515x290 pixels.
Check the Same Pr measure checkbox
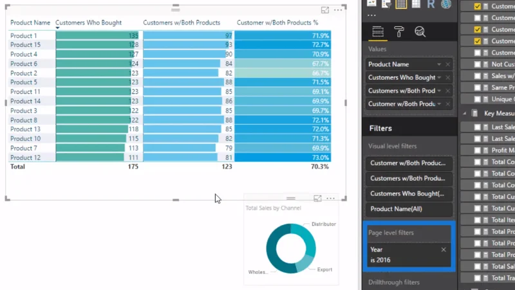tap(477, 87)
